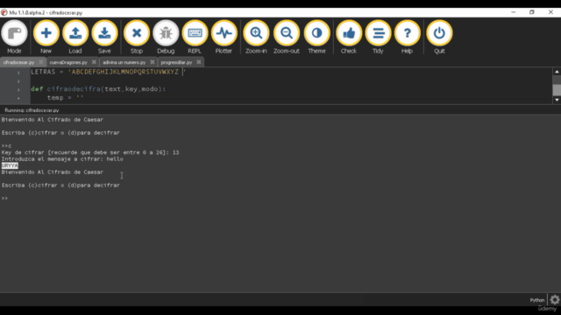This screenshot has width=561, height=315.
Task: Click first 'Bienvenido Al Cifrado de Caesar' line
Action: (x=53, y=120)
